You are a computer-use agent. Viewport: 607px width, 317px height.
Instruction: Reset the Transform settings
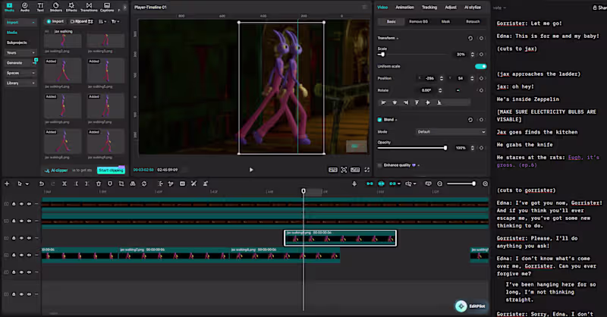coord(470,38)
